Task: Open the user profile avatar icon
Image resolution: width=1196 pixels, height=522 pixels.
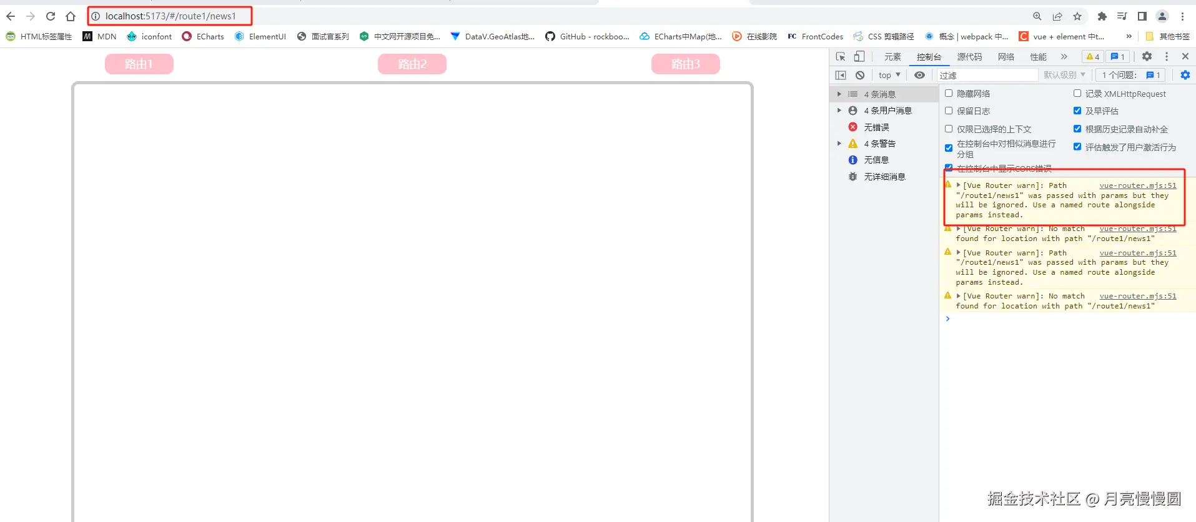Action: click(x=1162, y=16)
